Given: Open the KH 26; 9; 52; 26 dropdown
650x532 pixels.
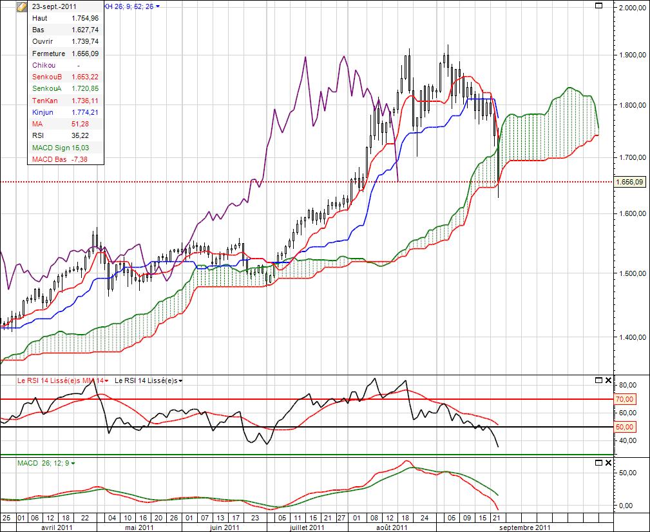Looking at the screenshot, I should (158, 6).
